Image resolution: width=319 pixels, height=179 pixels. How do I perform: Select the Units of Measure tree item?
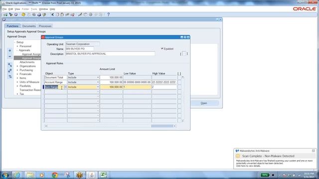point(29,82)
